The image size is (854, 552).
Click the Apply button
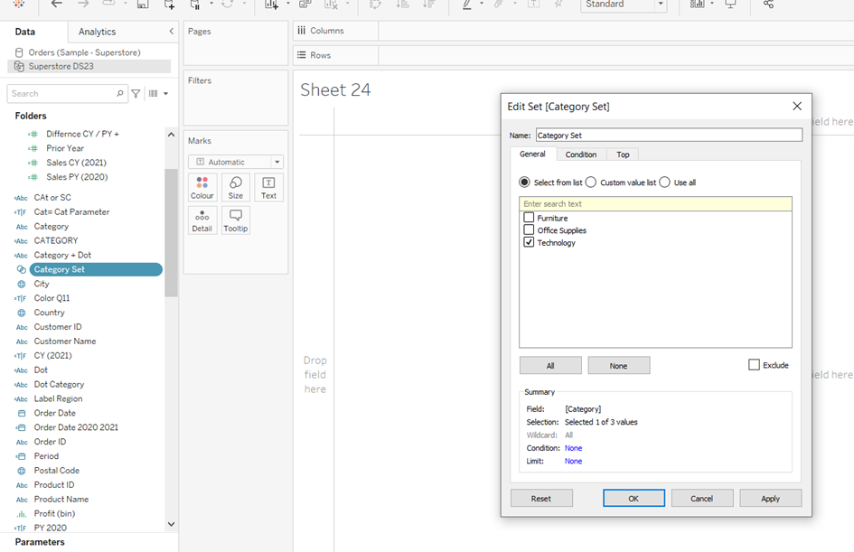click(x=771, y=498)
